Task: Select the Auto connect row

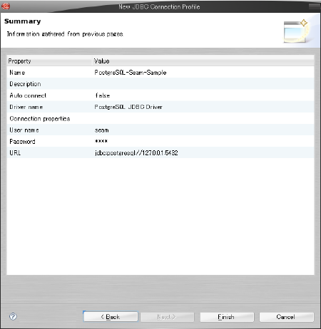Action: point(160,95)
